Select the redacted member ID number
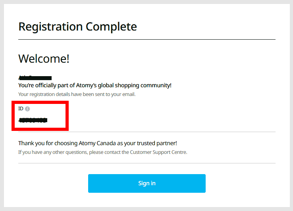This screenshot has height=211, width=293. coord(33,120)
